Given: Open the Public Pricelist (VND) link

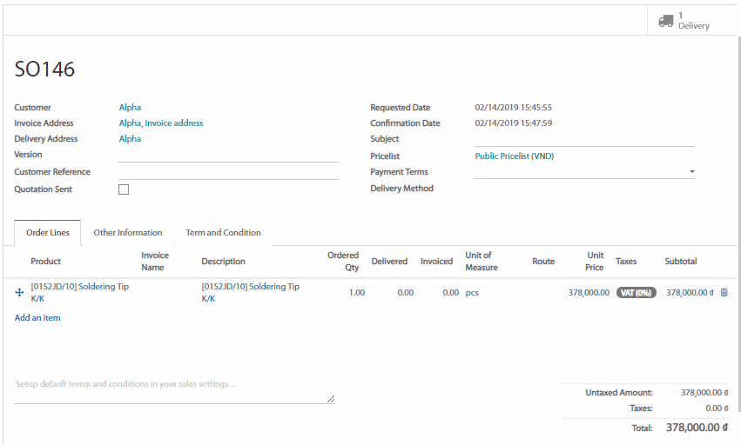Looking at the screenshot, I should click(514, 156).
